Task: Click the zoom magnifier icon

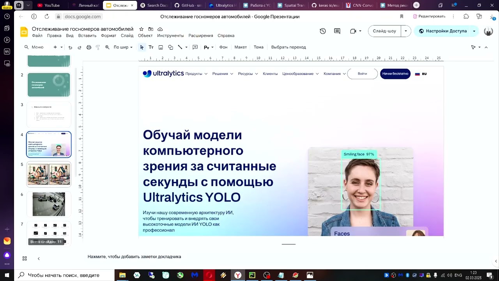Action: point(107,47)
